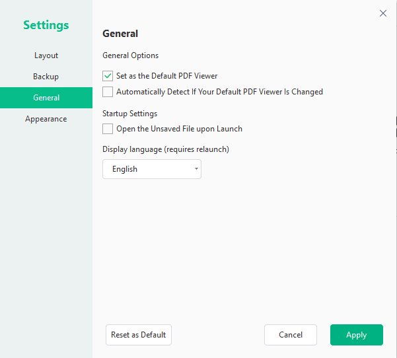Uncheck the Set as Default PDF Viewer checkbox
397x358 pixels.
tap(108, 76)
